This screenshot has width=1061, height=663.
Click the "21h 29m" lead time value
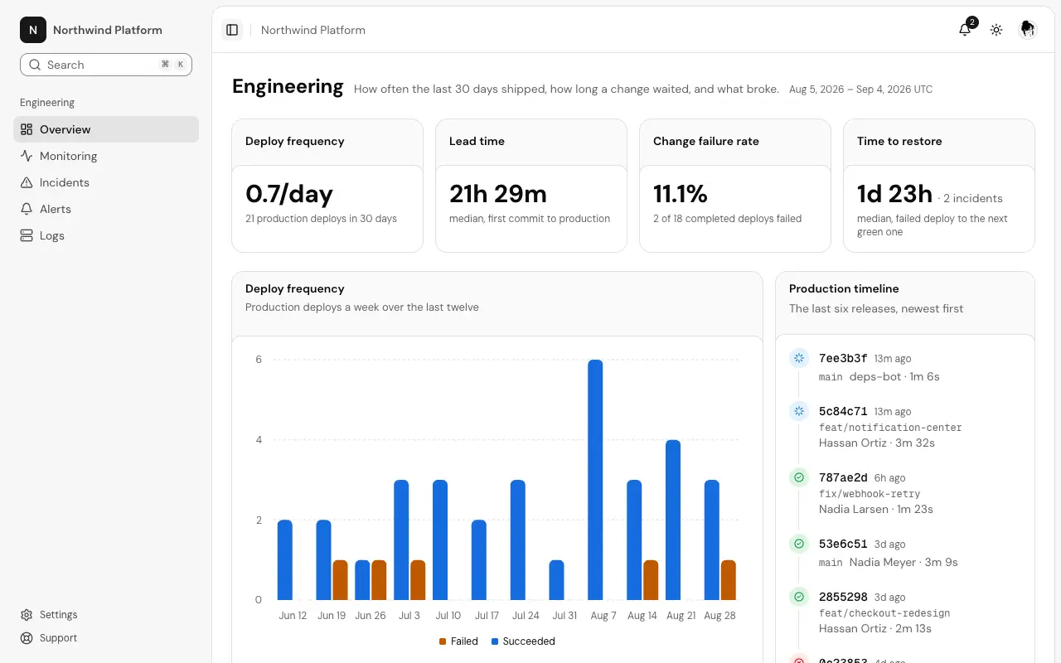(x=498, y=194)
